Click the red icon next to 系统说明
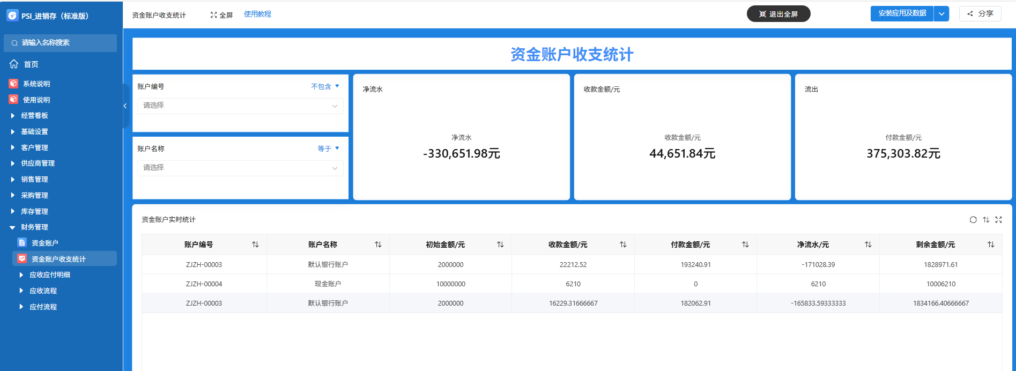The image size is (1016, 371). click(x=13, y=84)
